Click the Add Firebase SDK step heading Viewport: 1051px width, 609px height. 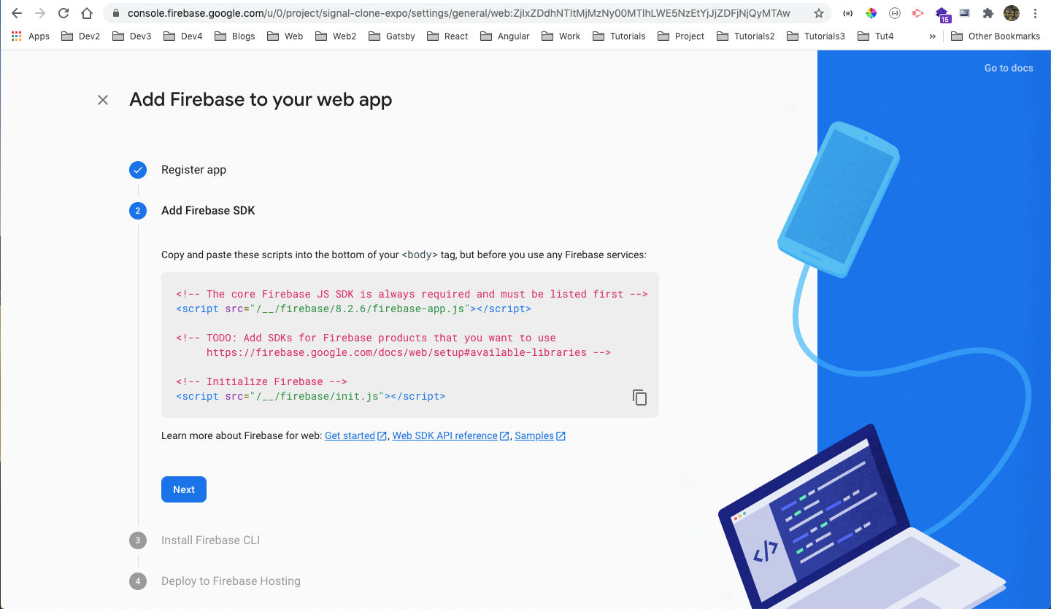(208, 211)
